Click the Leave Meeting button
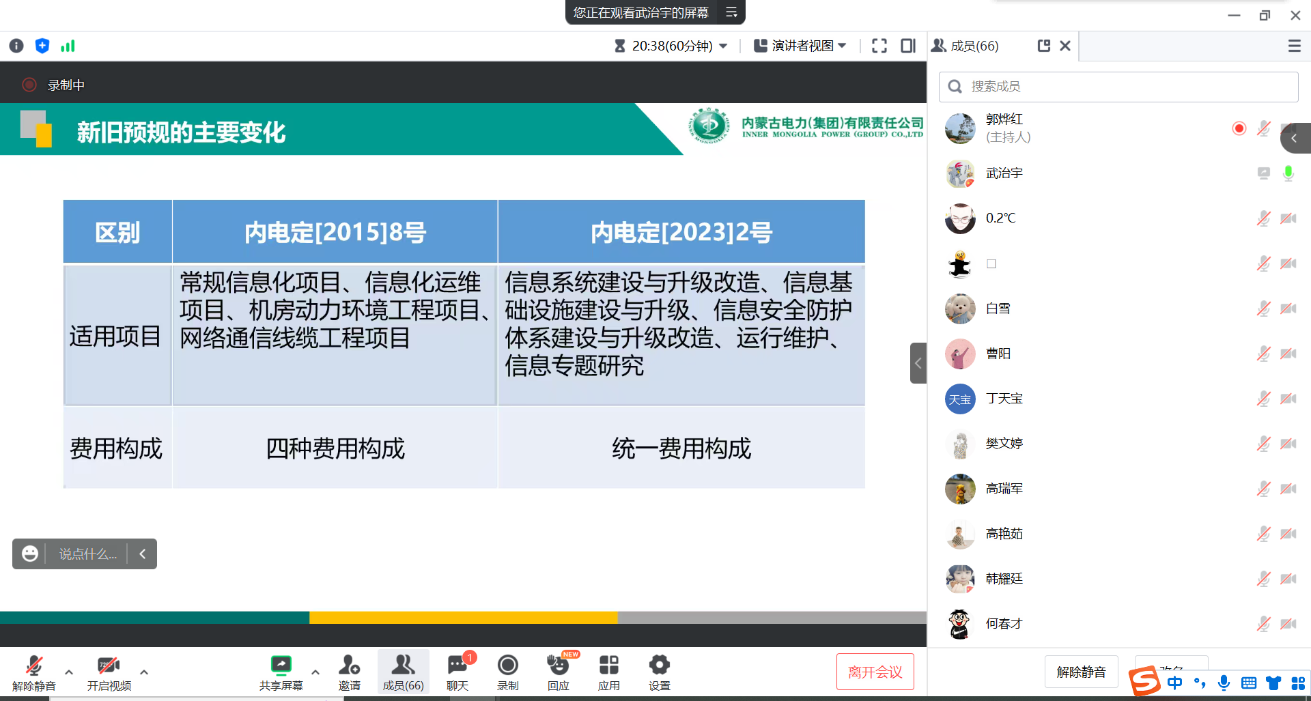The image size is (1311, 701). [875, 672]
